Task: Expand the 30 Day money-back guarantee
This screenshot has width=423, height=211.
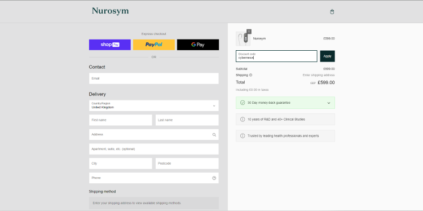Action: click(x=285, y=103)
